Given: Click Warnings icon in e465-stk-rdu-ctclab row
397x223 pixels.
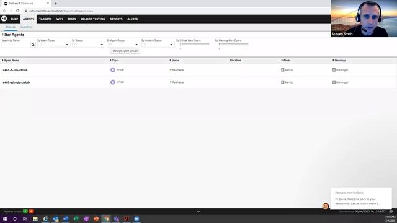Looking at the screenshot, I should tap(334, 82).
